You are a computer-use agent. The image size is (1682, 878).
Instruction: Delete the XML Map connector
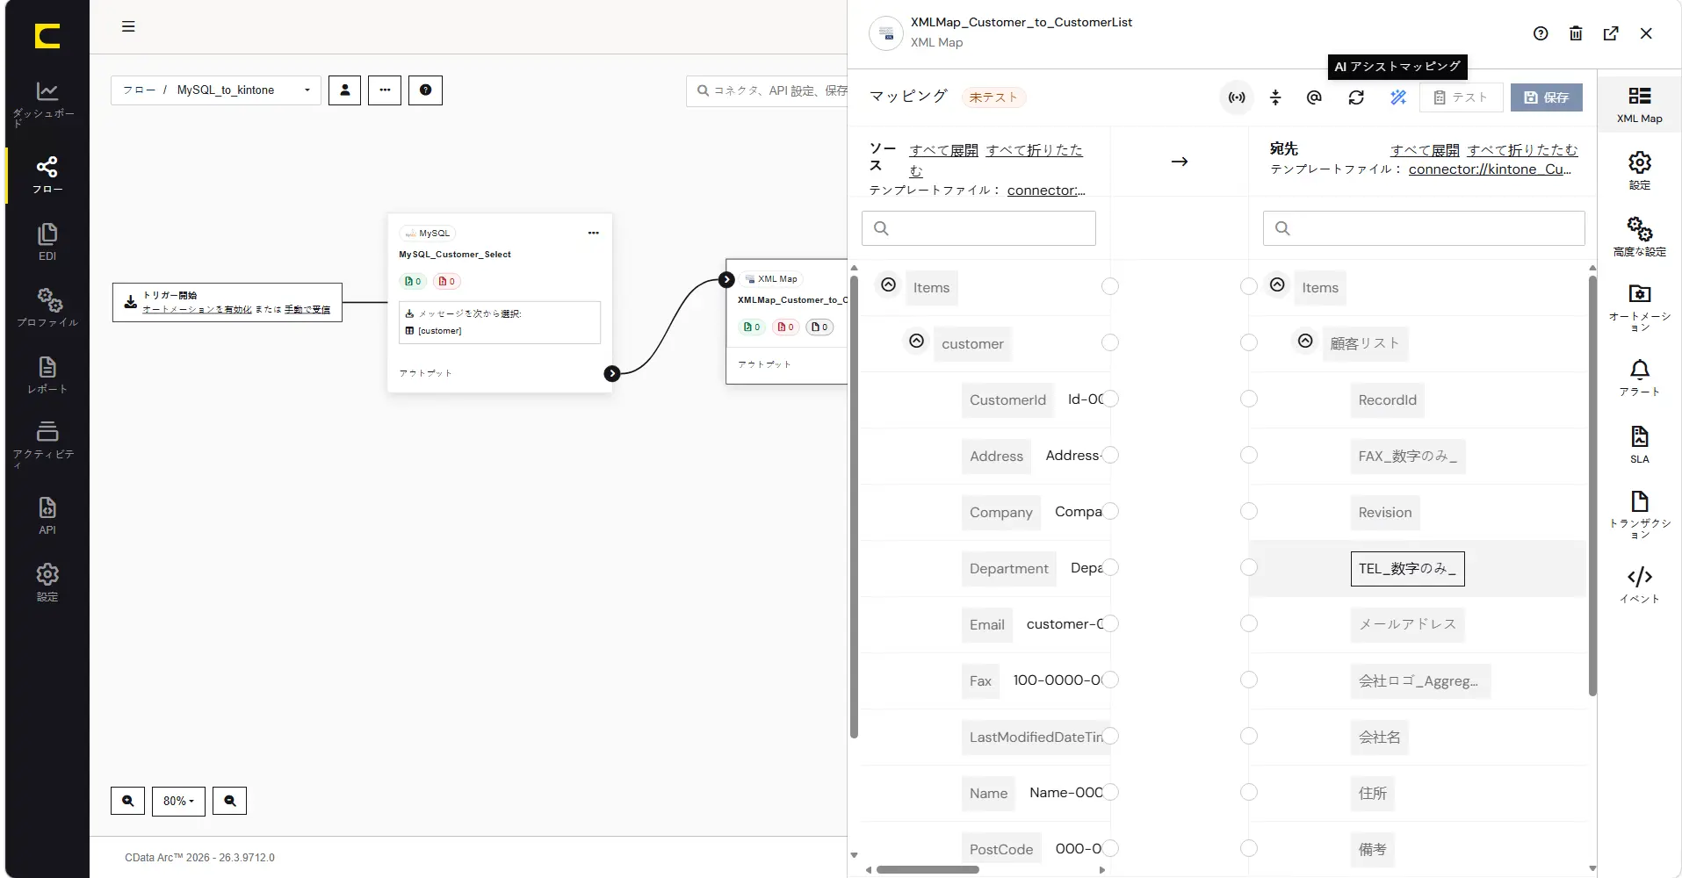1576,33
